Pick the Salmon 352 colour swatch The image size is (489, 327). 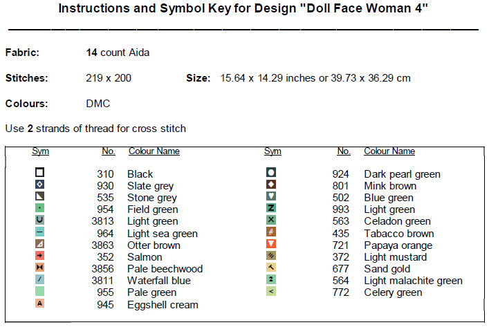point(39,256)
